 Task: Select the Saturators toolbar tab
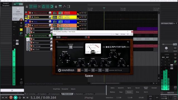[x=67, y=94]
